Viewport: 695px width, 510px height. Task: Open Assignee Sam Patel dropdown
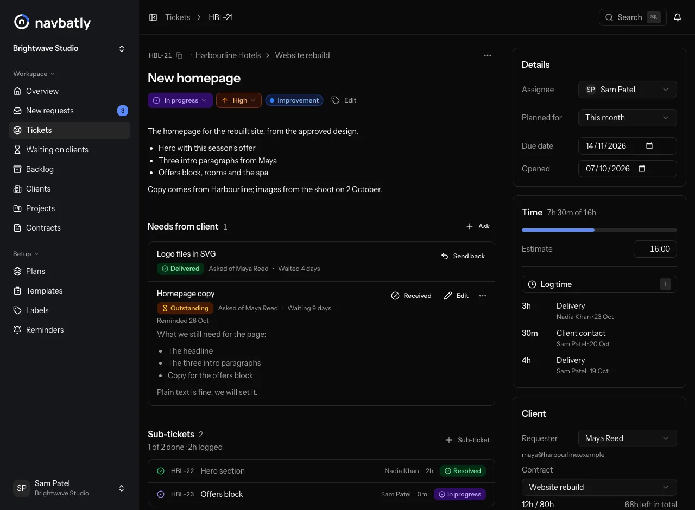[x=628, y=90]
